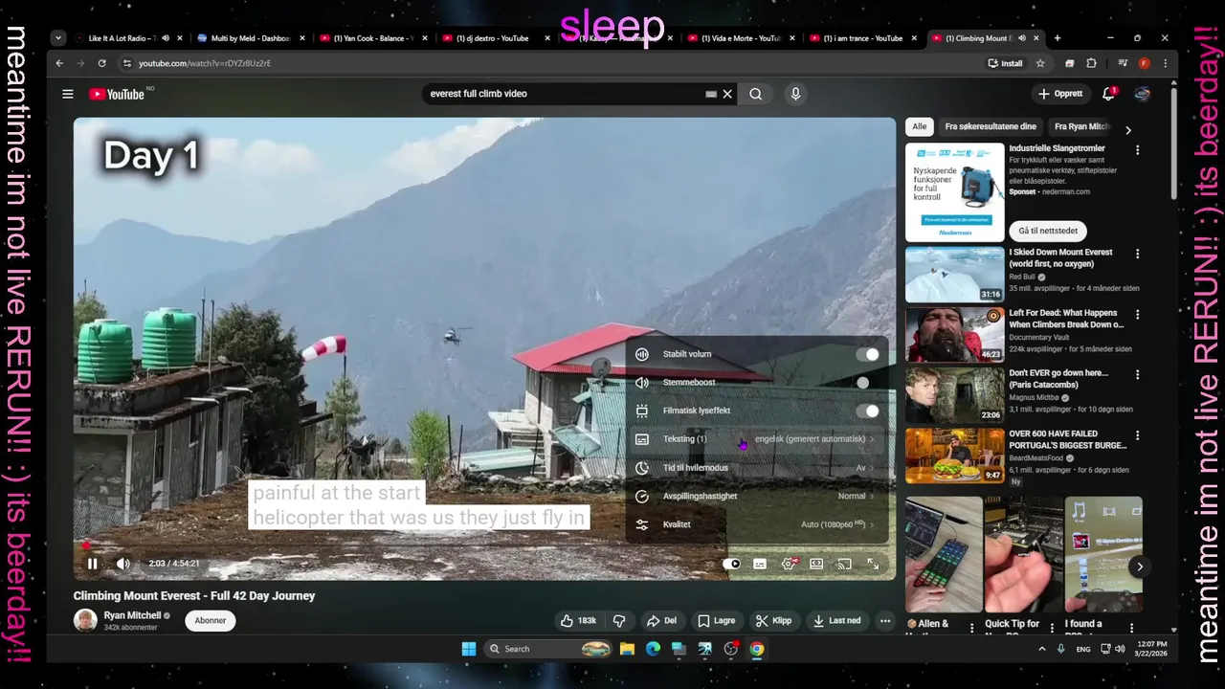Pause the video
This screenshot has width=1225, height=689.
click(92, 564)
